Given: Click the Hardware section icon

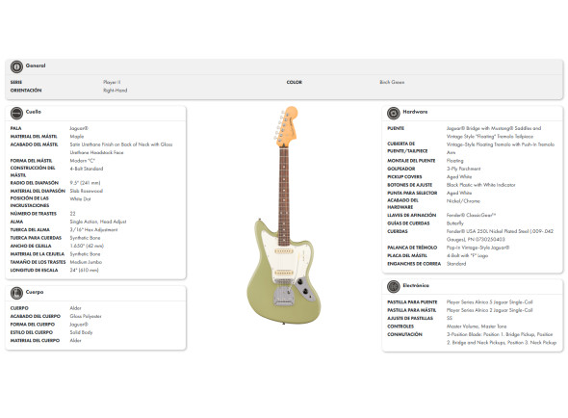Looking at the screenshot, I should point(394,113).
